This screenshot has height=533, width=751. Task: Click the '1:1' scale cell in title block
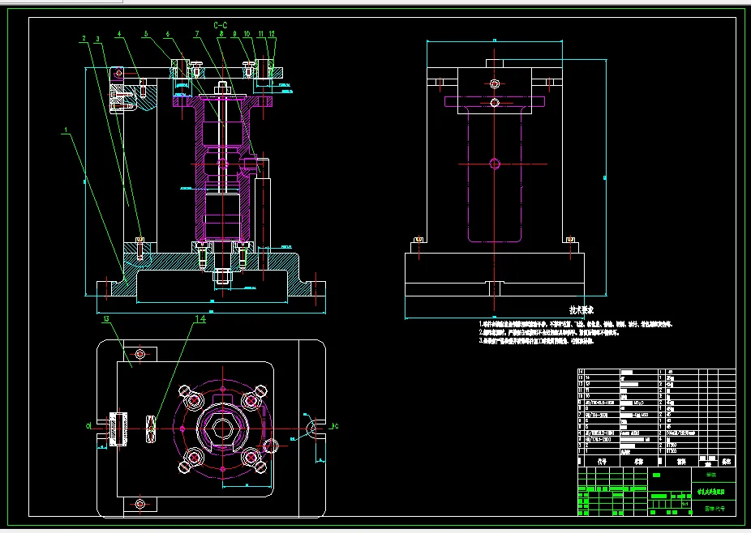click(685, 504)
